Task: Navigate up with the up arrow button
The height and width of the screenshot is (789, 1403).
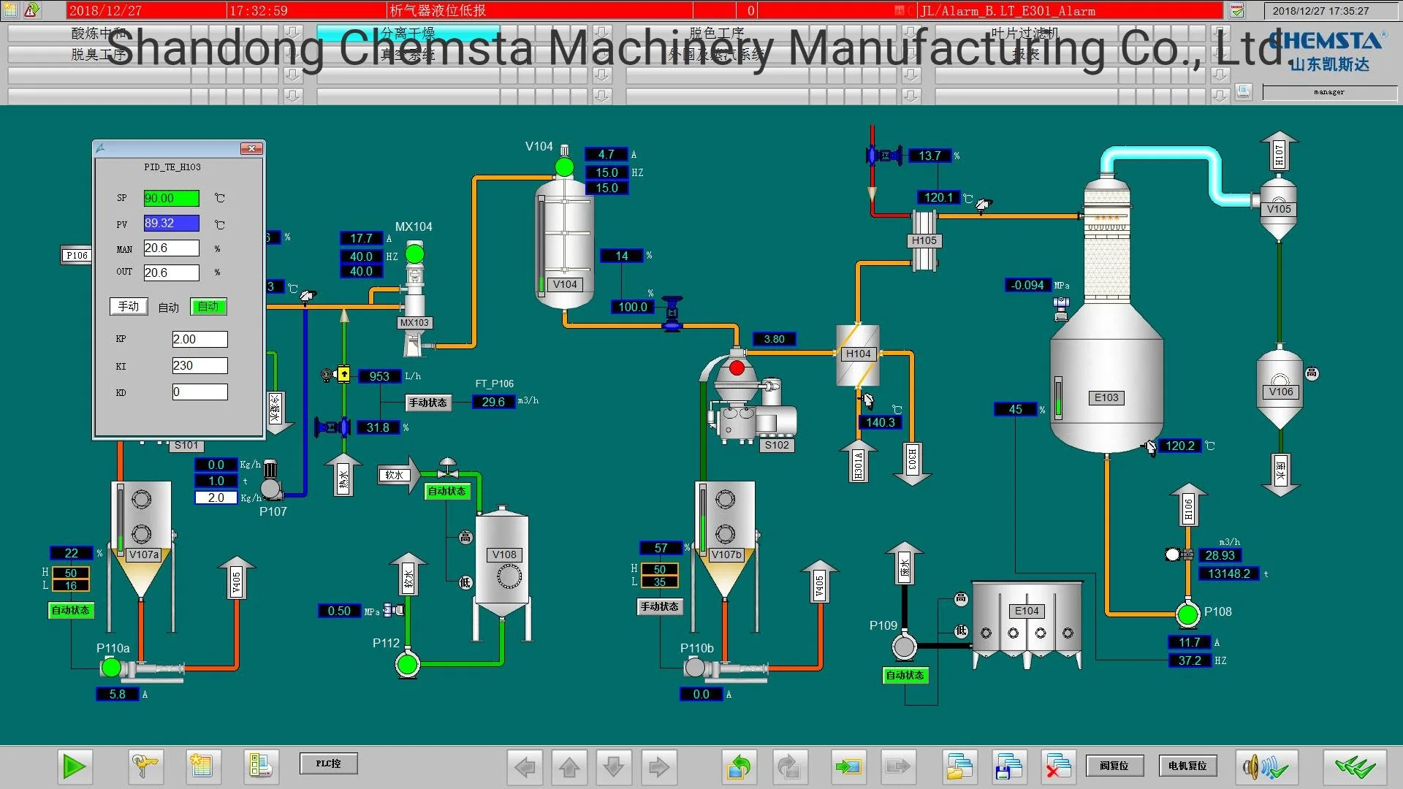Action: coord(570,767)
